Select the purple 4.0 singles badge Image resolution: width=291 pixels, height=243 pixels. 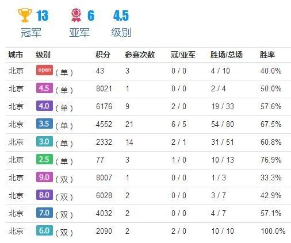click(x=44, y=106)
